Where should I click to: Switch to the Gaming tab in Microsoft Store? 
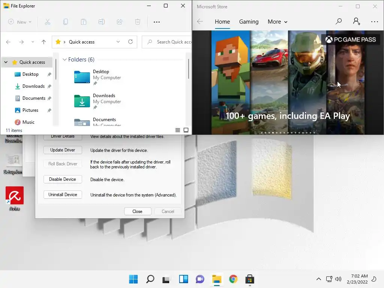click(249, 22)
